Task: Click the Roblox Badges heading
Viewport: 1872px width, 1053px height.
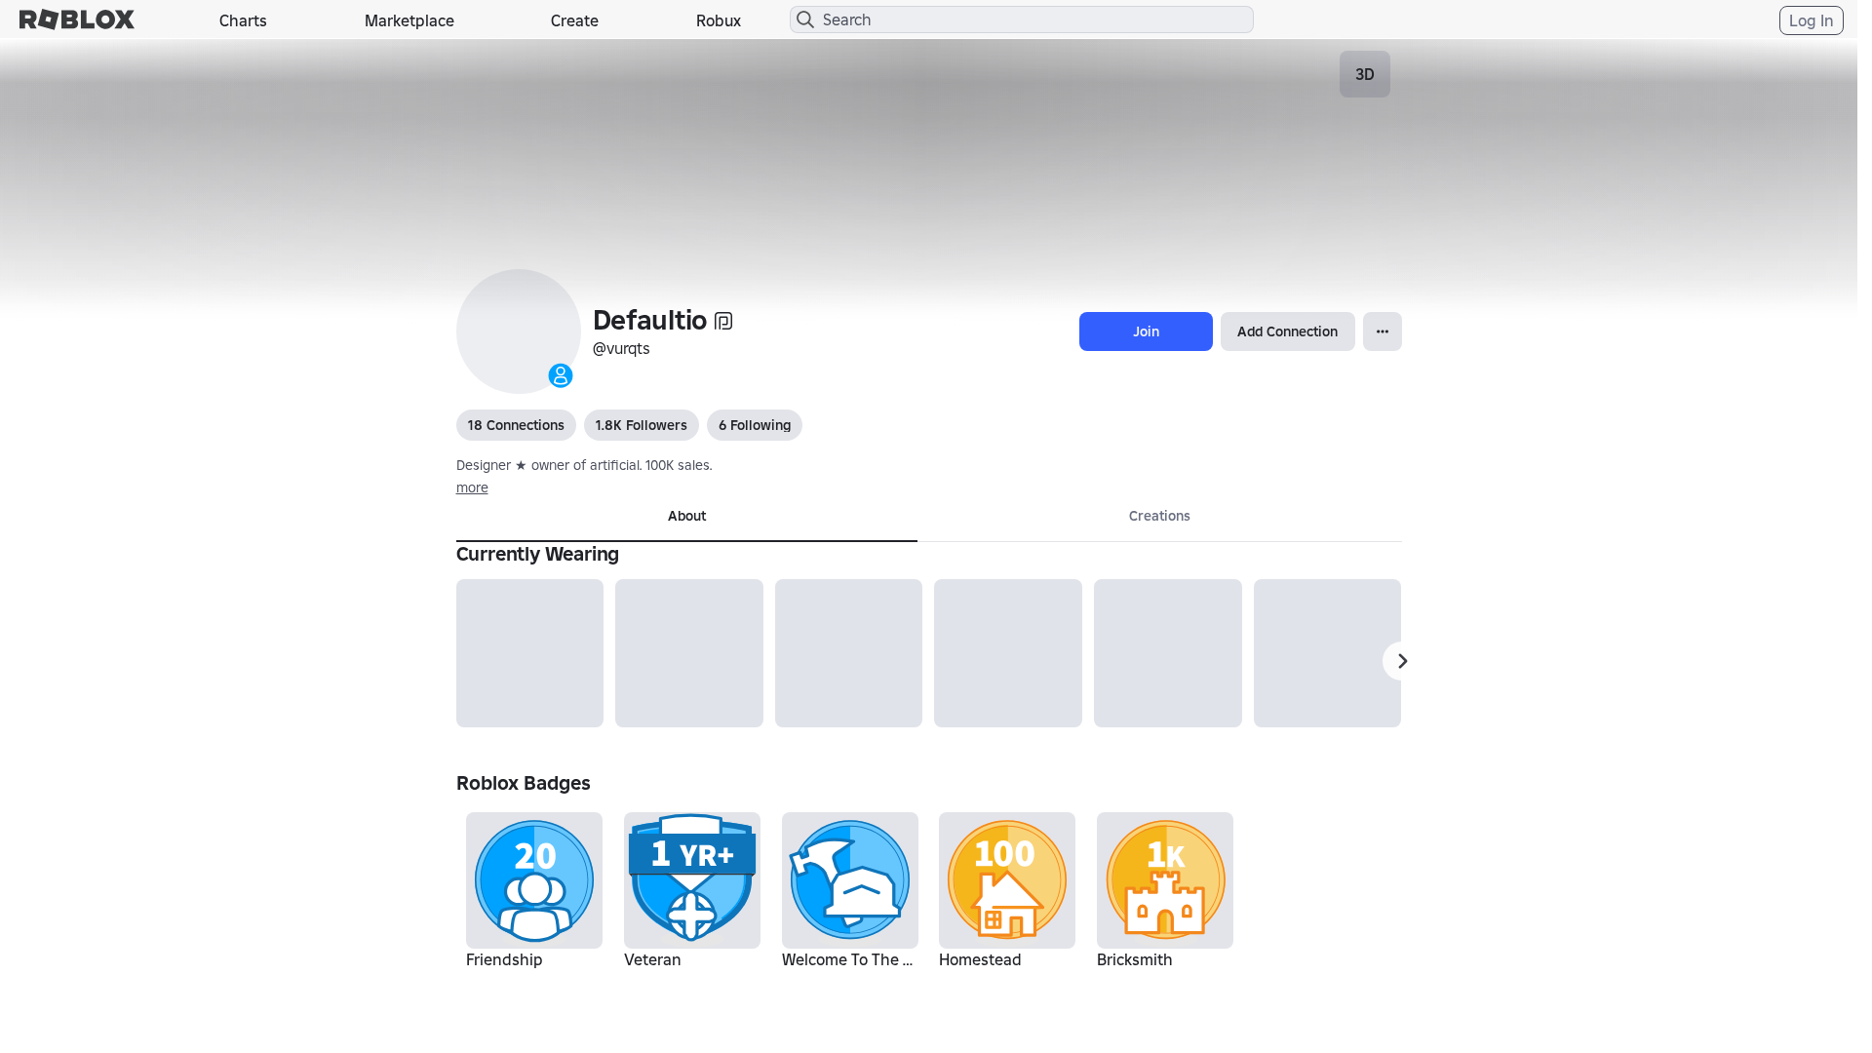Action: [524, 783]
